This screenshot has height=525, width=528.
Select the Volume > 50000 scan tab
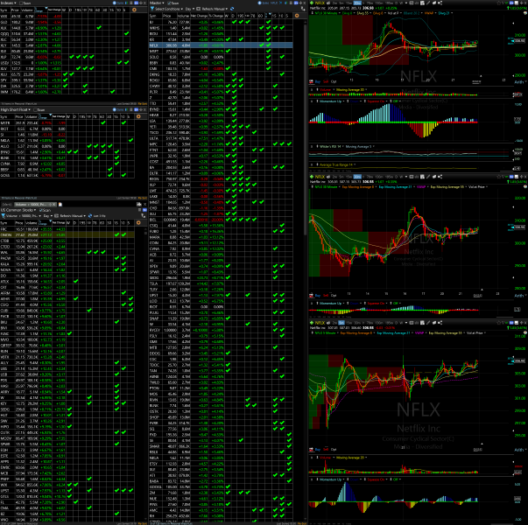click(x=33, y=204)
